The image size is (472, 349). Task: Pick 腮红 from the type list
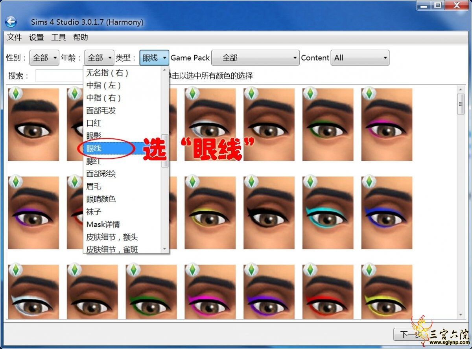(122, 161)
